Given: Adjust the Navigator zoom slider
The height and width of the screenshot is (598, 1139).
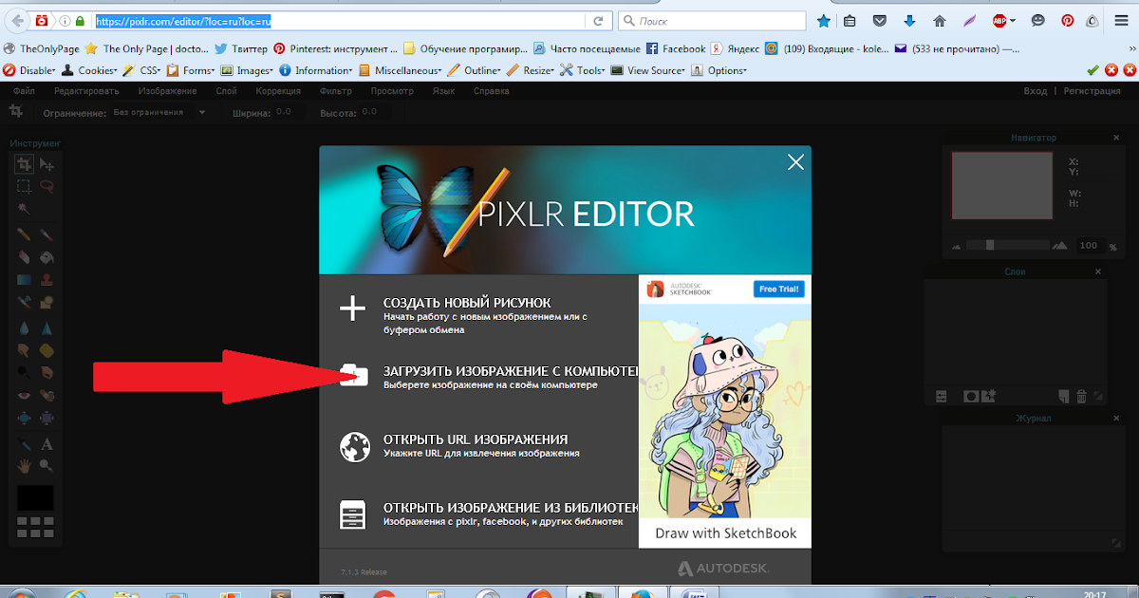Looking at the screenshot, I should pyautogui.click(x=991, y=245).
